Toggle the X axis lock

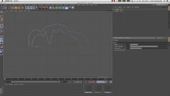click(x=27, y=8)
